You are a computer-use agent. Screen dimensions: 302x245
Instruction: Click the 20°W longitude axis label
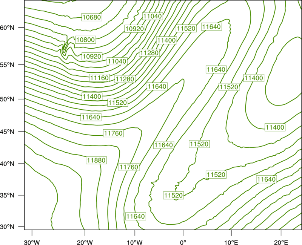[85, 242]
